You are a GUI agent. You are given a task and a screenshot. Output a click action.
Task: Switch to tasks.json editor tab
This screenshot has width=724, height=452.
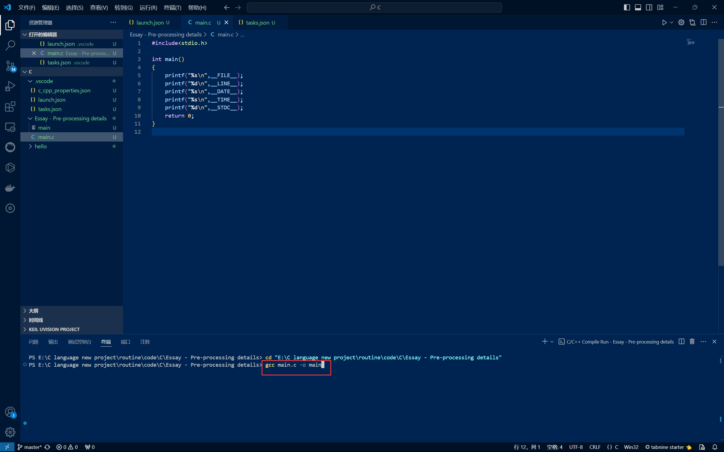260,22
